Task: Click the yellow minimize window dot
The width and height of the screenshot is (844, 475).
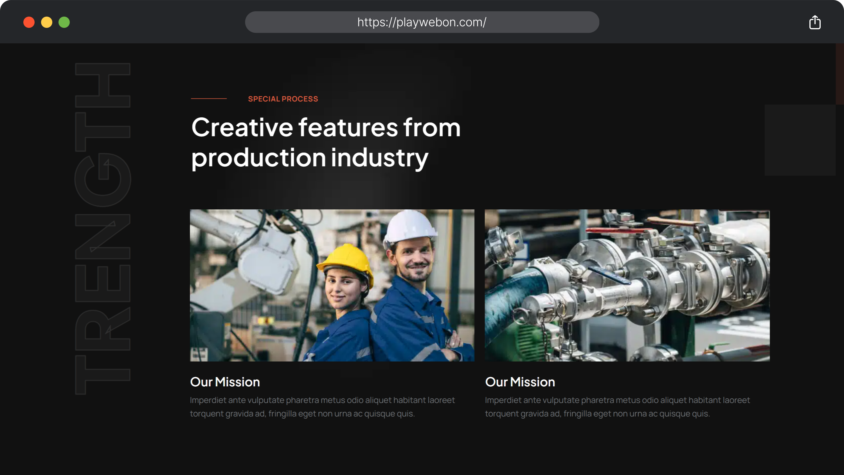Action: (x=46, y=22)
